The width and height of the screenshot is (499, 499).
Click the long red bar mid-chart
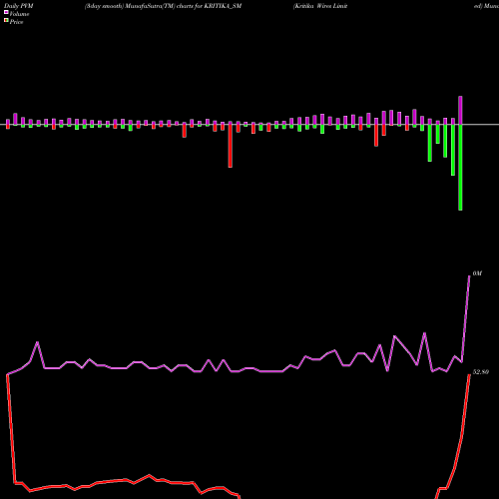231,146
